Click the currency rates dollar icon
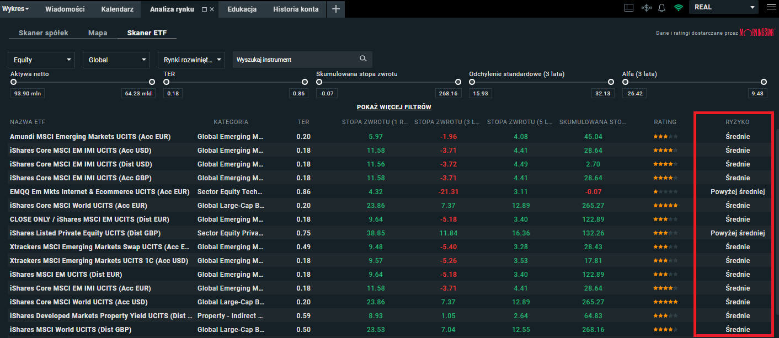 (645, 8)
